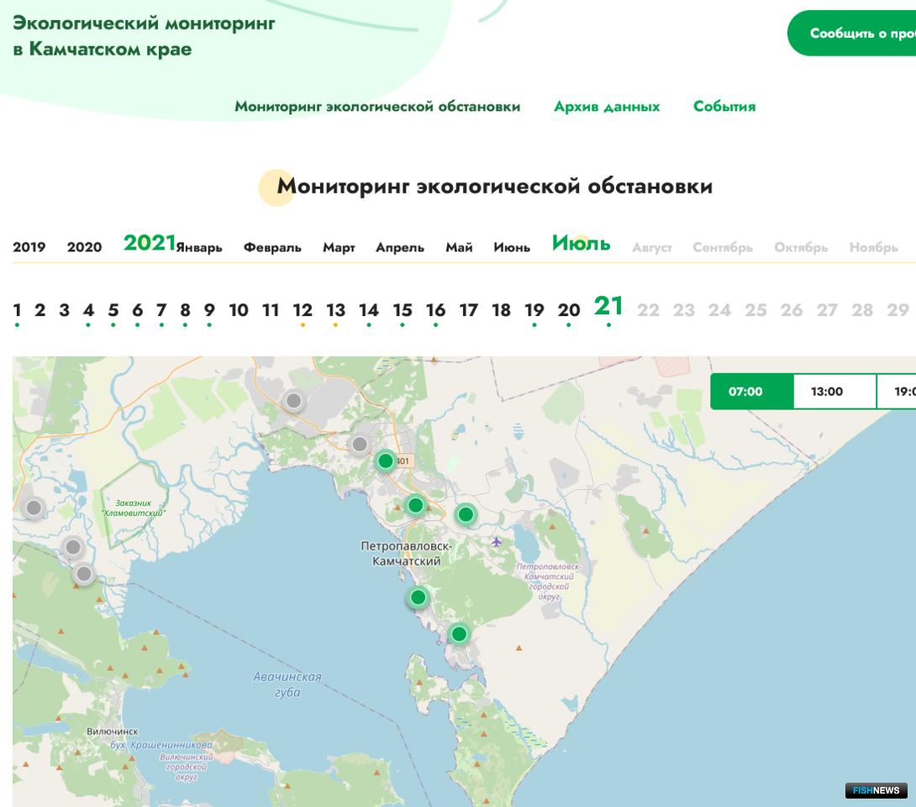Click purple airplane airport icon on map
Image resolution: width=916 pixels, height=807 pixels.
(496, 542)
